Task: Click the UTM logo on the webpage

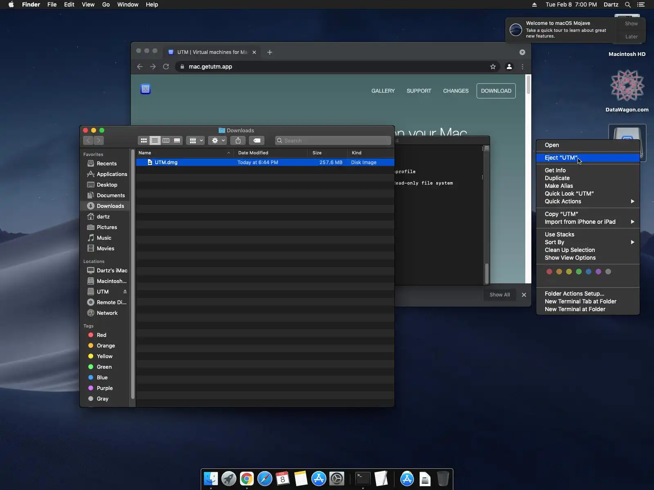Action: [x=146, y=89]
